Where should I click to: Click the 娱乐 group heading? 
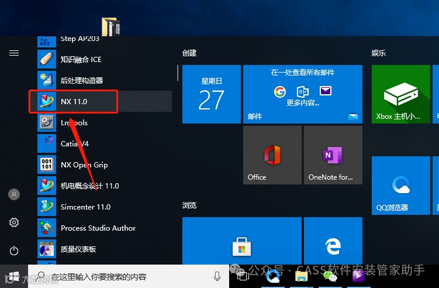(x=379, y=53)
